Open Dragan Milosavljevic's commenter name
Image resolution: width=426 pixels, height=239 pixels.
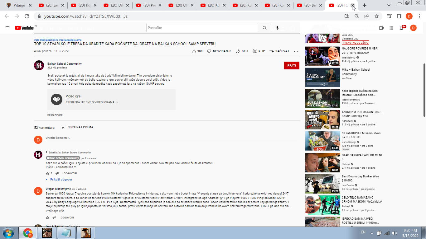pyautogui.click(x=58, y=189)
